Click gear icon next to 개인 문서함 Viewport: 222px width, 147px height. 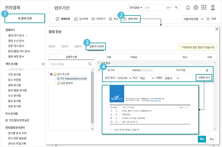coord(43,64)
